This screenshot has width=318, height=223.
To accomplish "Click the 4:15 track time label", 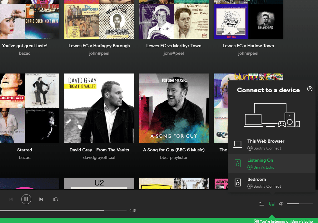I will point(133,210).
